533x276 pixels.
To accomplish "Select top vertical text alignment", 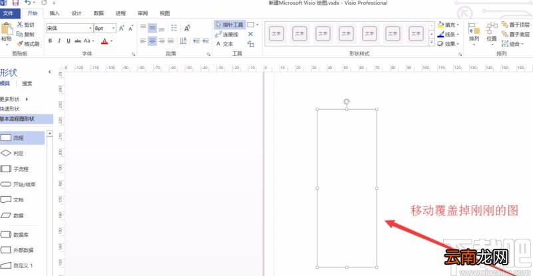I will 144,27.
